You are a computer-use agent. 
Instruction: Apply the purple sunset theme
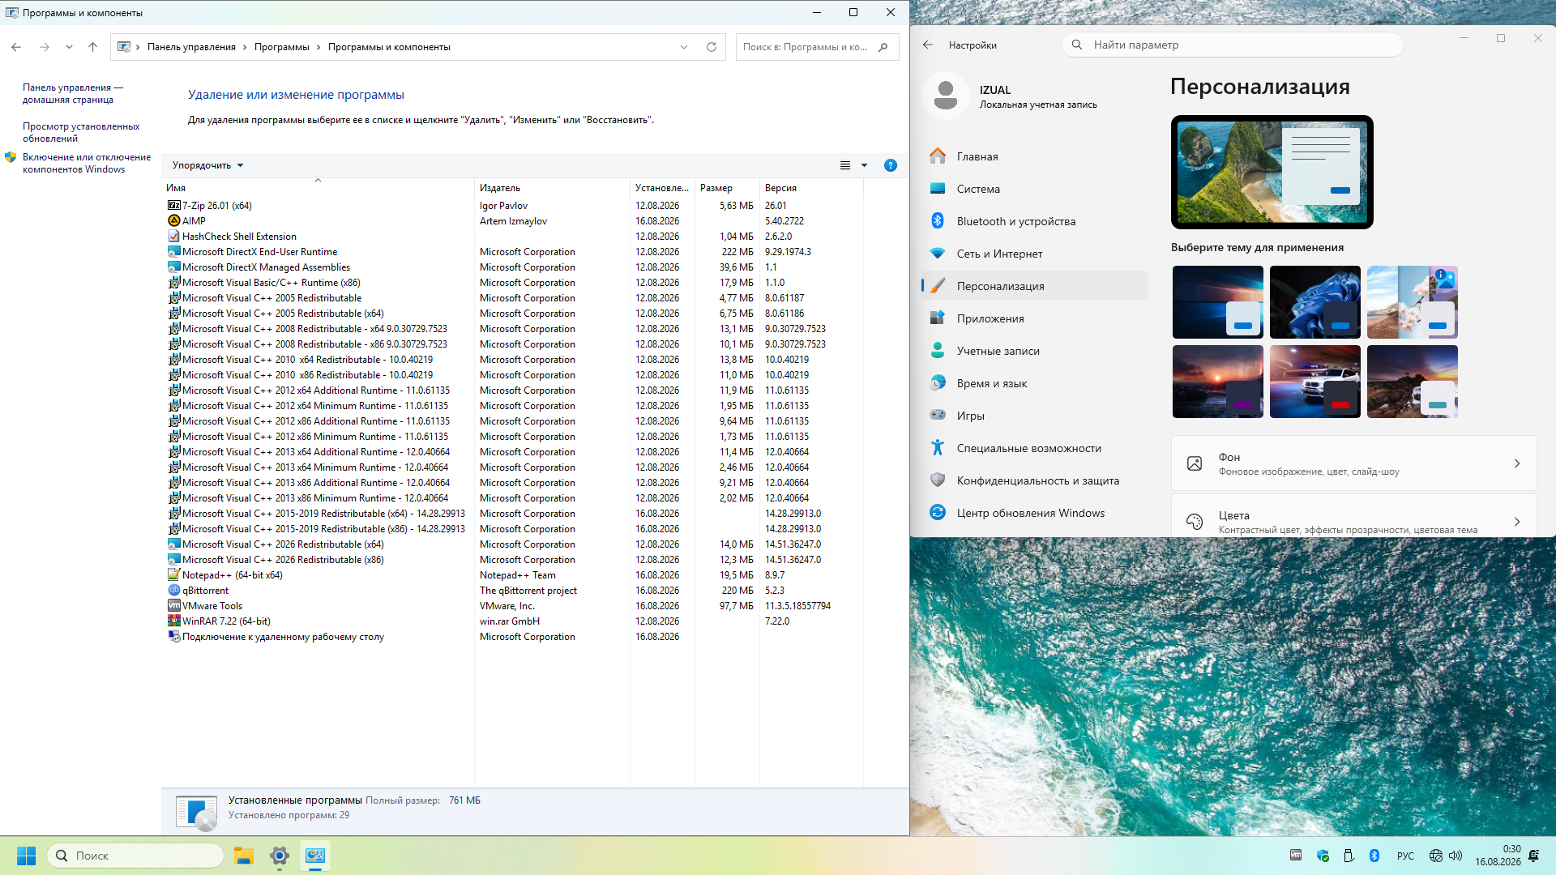pos(1218,382)
